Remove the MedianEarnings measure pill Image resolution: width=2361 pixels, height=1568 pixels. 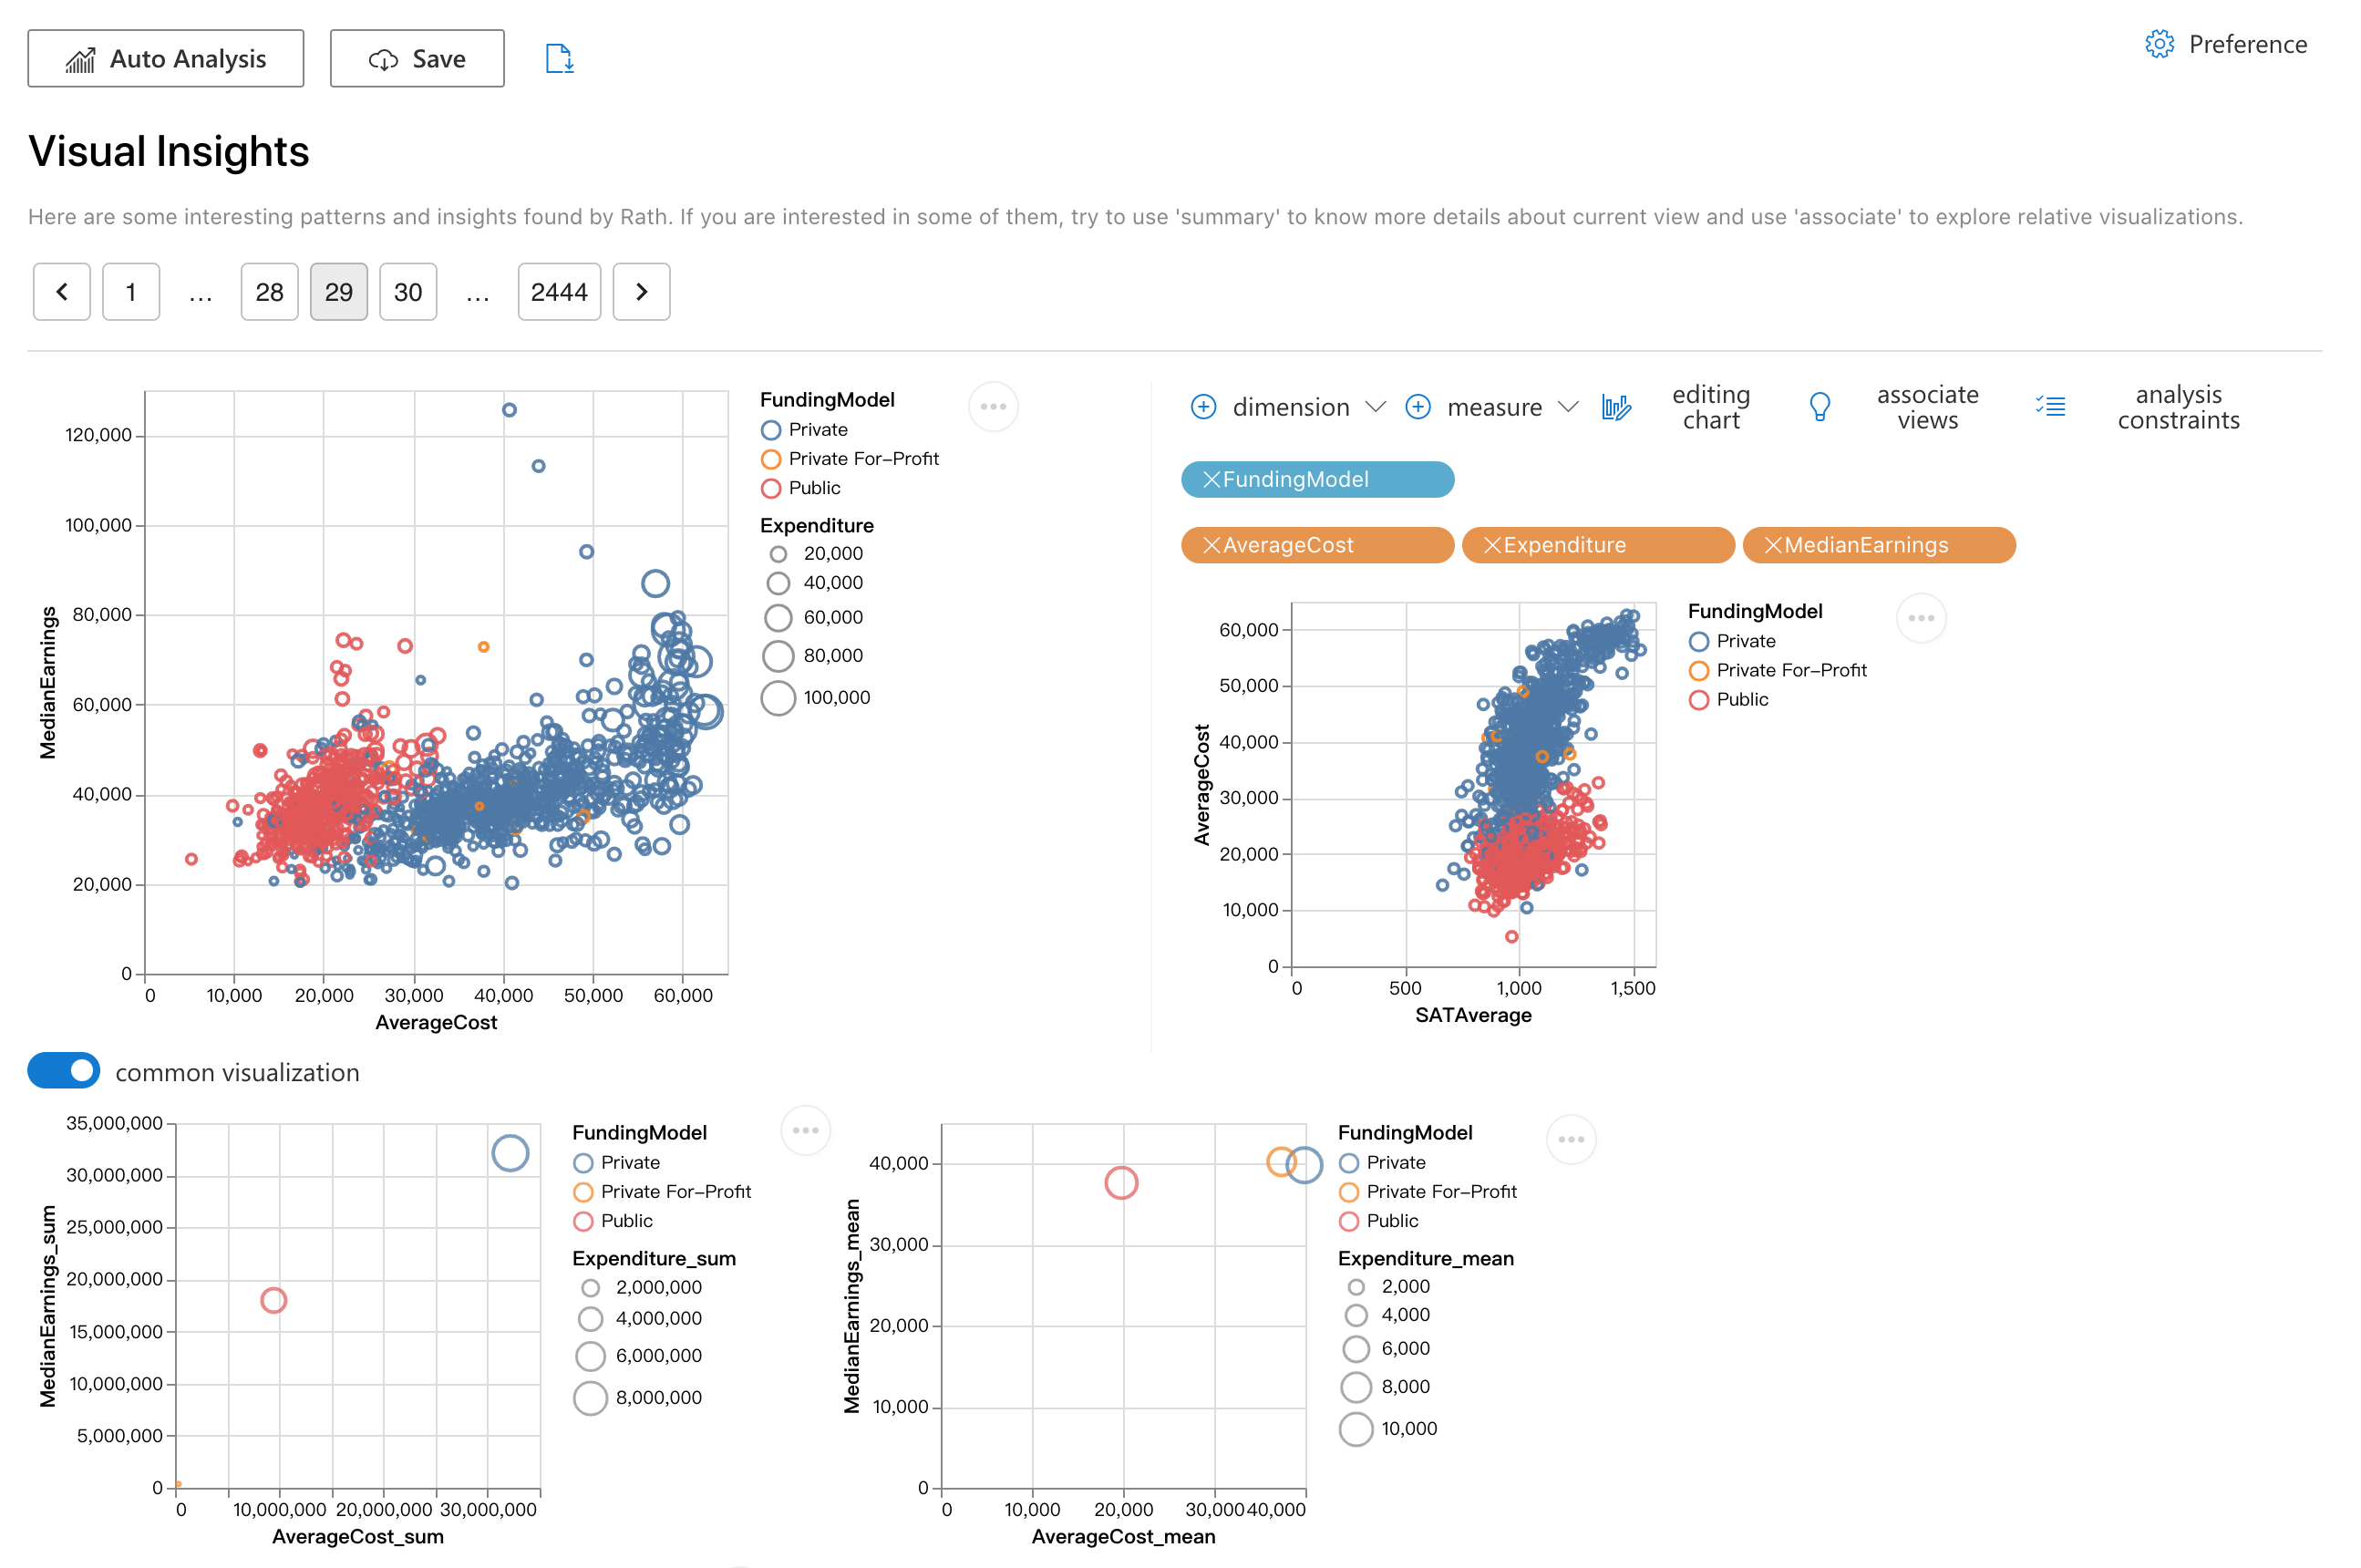1772,545
